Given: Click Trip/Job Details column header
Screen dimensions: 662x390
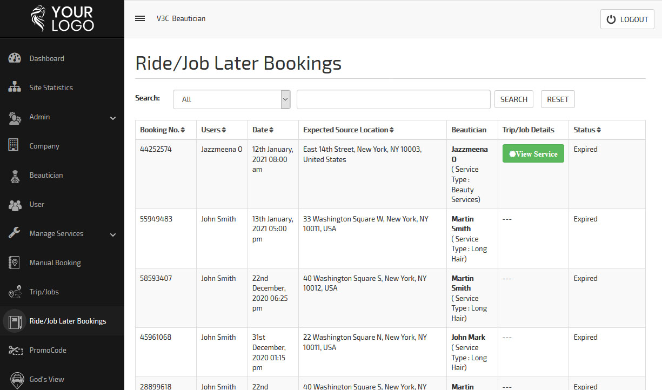Looking at the screenshot, I should coord(529,130).
